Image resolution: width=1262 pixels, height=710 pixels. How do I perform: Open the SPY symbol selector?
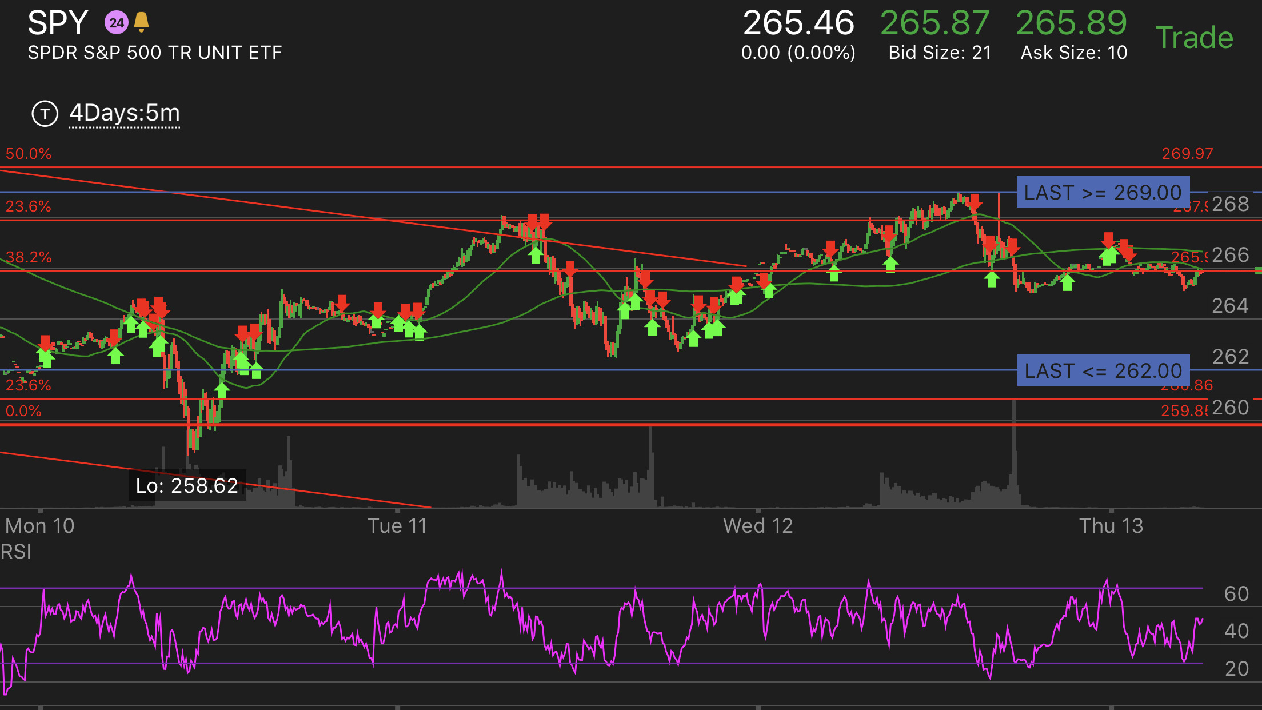(58, 23)
